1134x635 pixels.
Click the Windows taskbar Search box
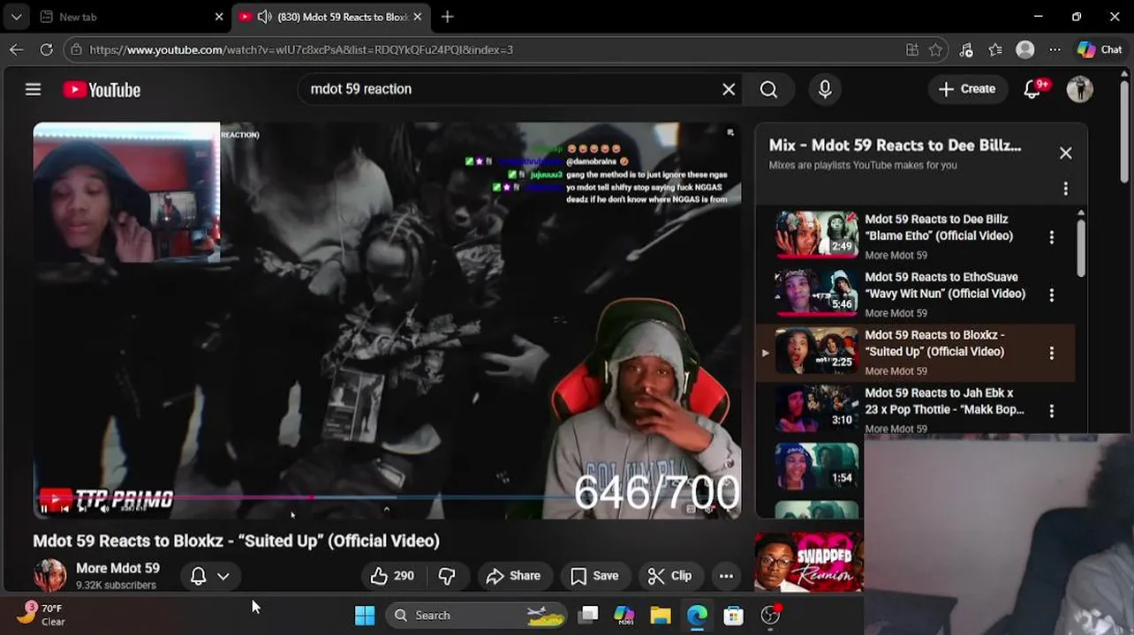(478, 616)
